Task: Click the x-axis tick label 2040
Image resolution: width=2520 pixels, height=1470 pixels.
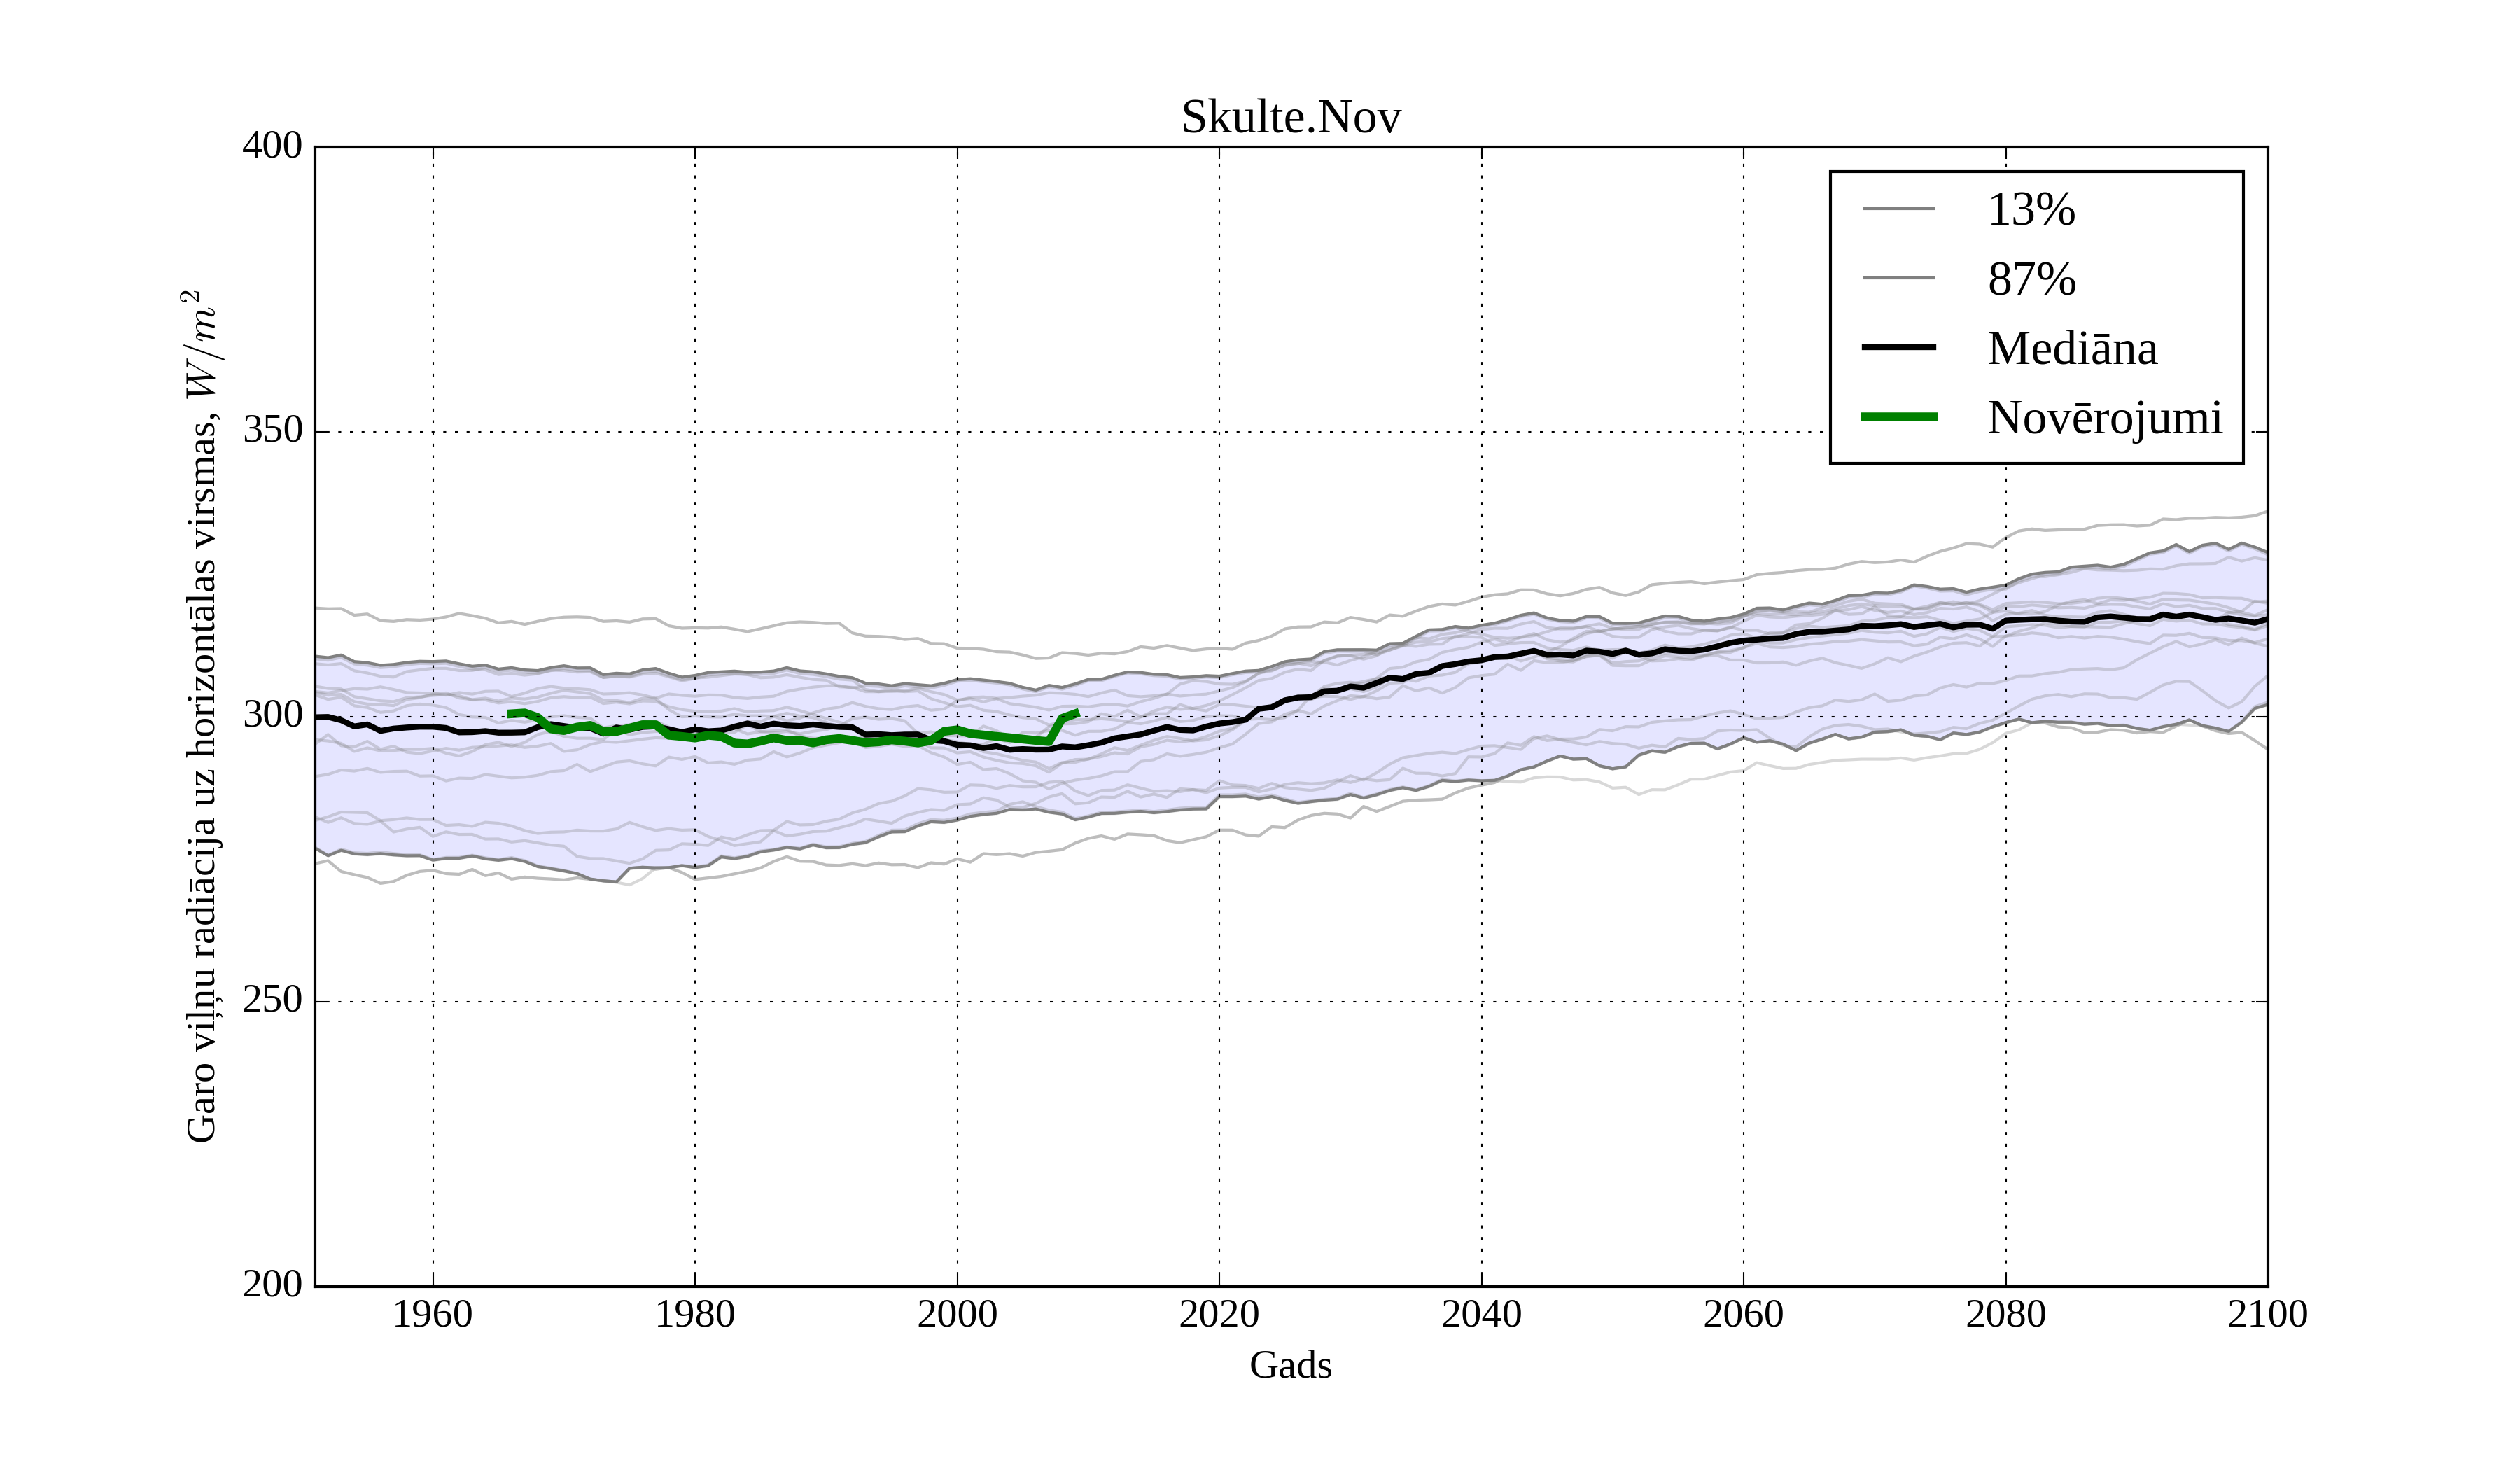Action: tap(1481, 1314)
